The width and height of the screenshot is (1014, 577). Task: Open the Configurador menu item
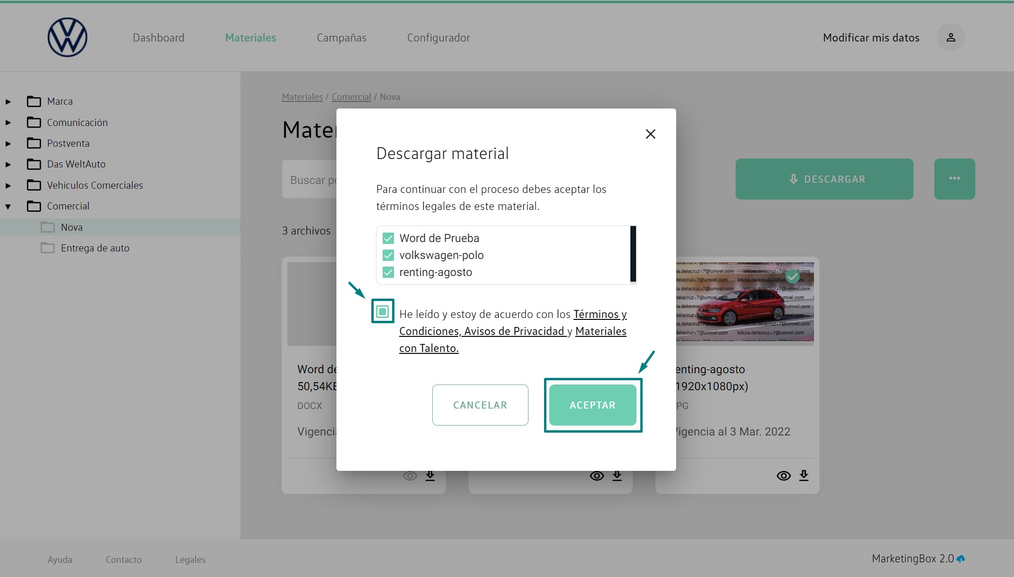click(438, 38)
